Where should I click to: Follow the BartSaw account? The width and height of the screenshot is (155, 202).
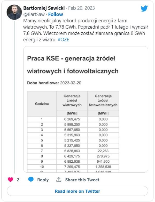(56, 14)
